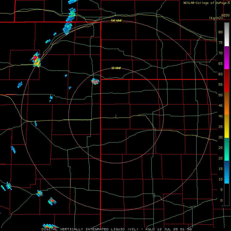The image size is (231, 231).
Task: Click the 20 value on the color scale
Action: [220, 158]
